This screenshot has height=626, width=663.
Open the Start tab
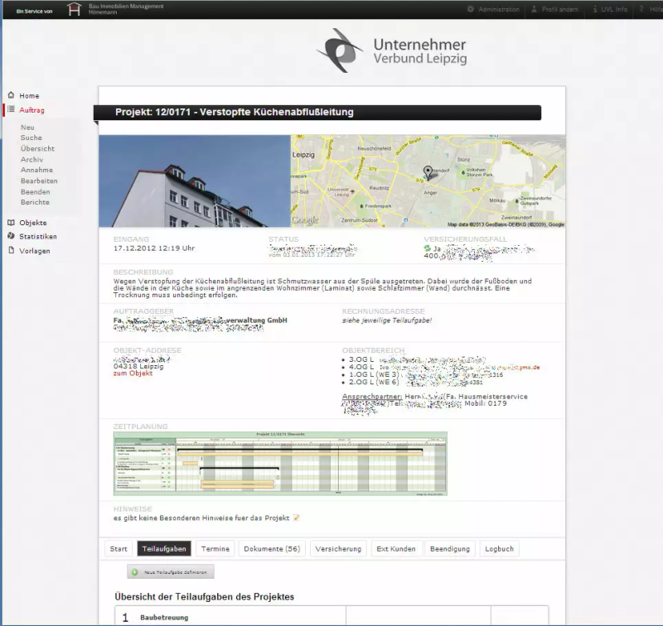point(119,549)
